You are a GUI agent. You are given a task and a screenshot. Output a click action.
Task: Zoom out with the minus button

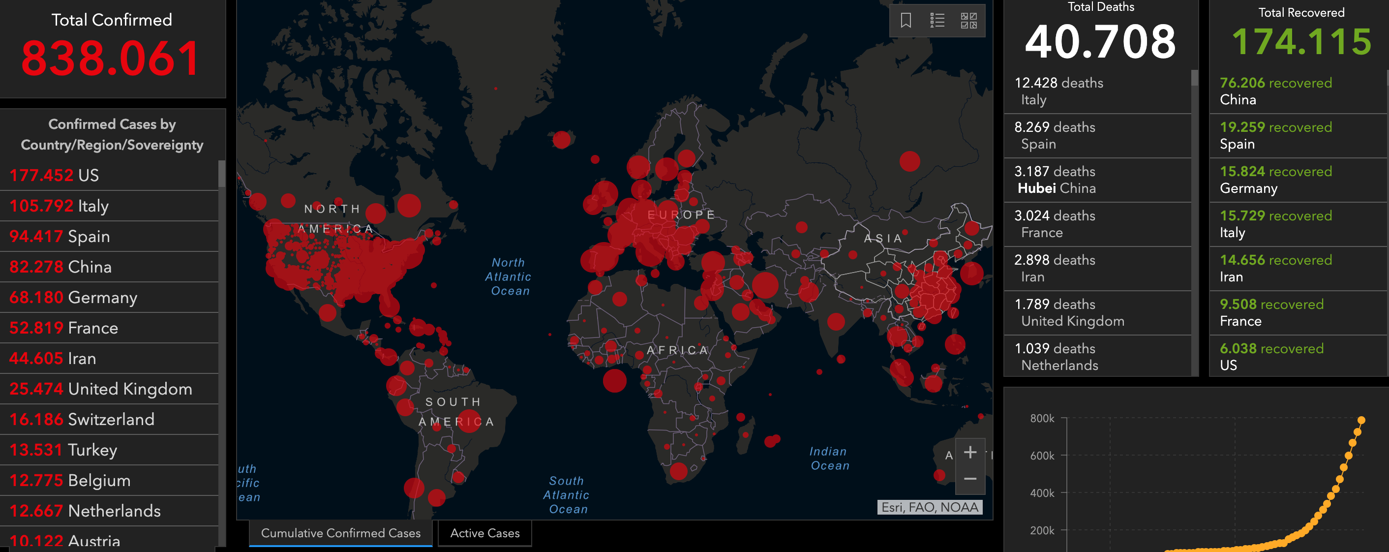pyautogui.click(x=970, y=479)
